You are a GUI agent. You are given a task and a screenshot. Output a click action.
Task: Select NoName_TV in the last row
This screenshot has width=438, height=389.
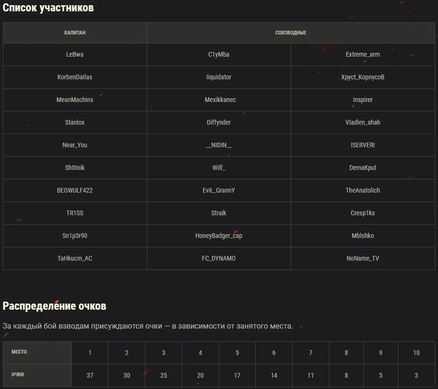[362, 258]
